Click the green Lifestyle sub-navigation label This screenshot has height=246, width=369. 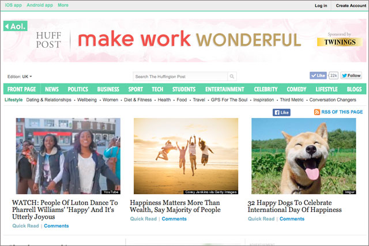[14, 100]
